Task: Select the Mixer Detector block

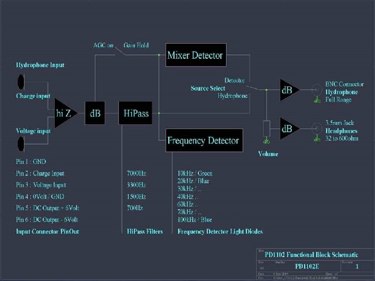Action: click(196, 55)
